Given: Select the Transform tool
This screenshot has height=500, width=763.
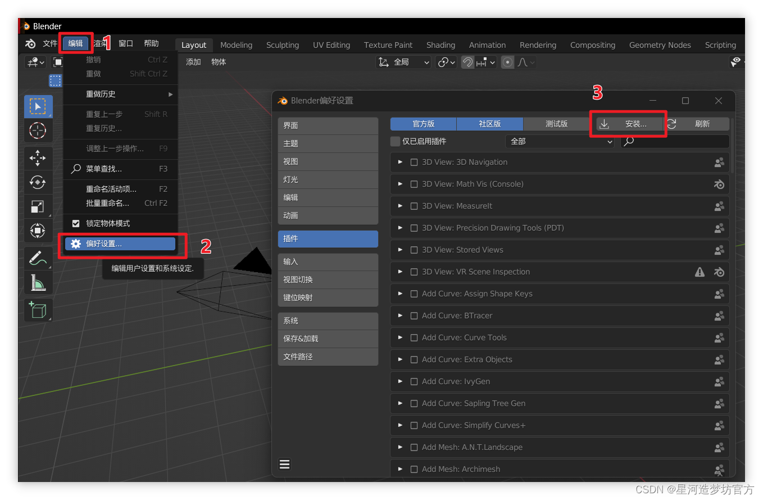Looking at the screenshot, I should 38,230.
